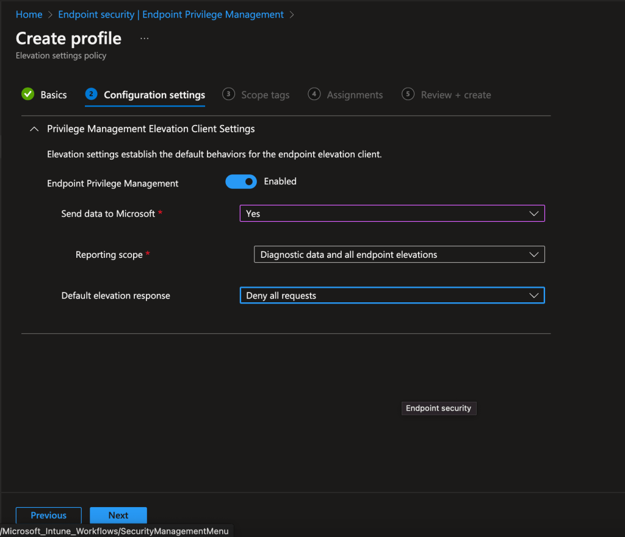Click the step 5 Review circle icon
The image size is (625, 537).
tap(408, 94)
